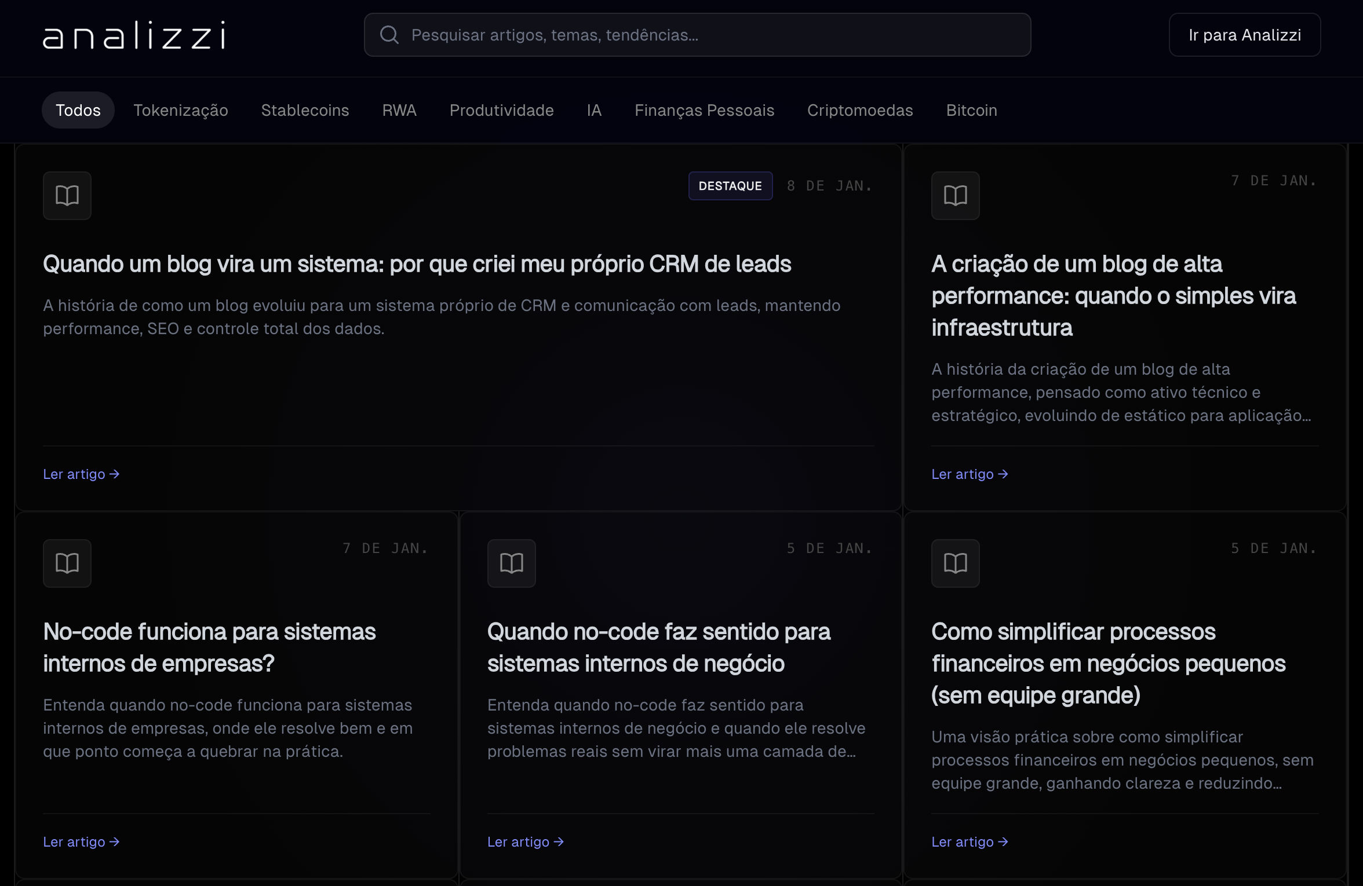
Task: Filter by the IA category
Action: pyautogui.click(x=594, y=110)
